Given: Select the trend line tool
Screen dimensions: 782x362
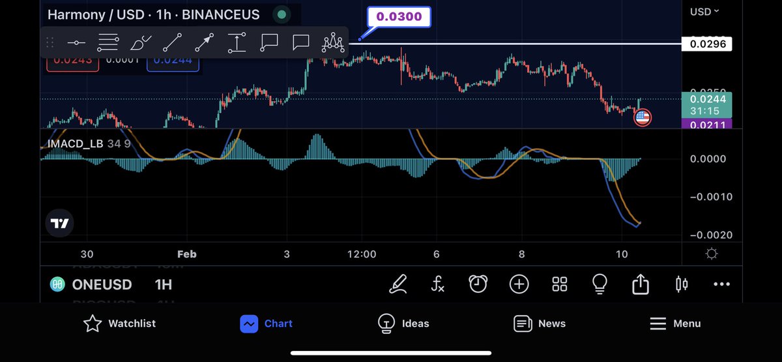Looking at the screenshot, I should (172, 43).
